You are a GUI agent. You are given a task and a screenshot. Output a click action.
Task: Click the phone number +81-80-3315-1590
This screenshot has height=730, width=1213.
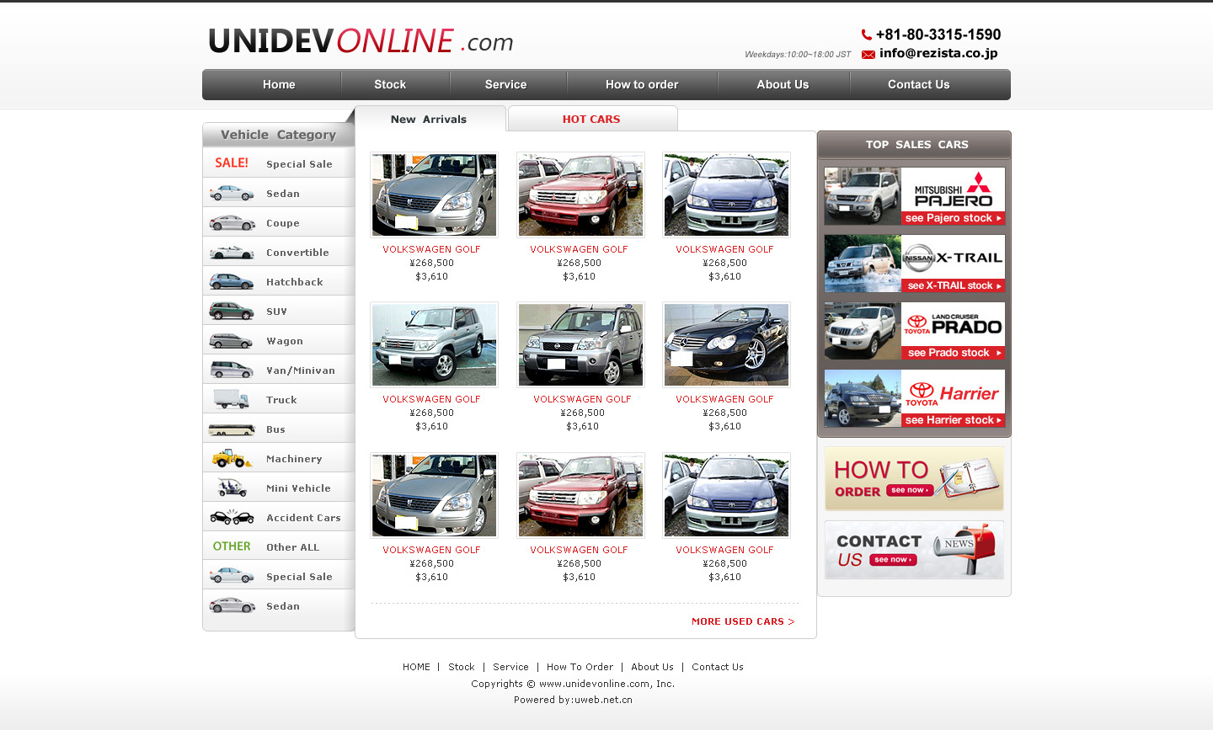(938, 35)
